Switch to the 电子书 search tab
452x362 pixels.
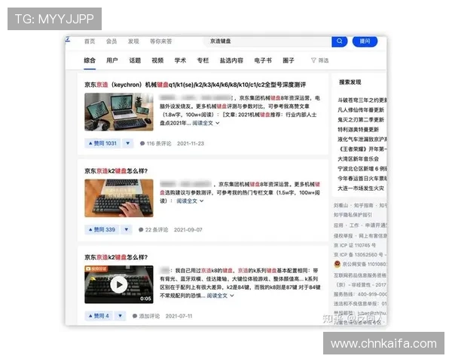[x=263, y=60]
